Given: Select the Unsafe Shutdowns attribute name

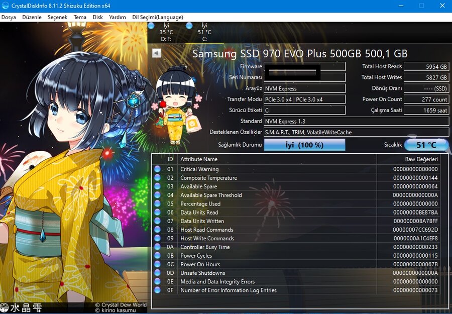Looking at the screenshot, I should point(203,273).
